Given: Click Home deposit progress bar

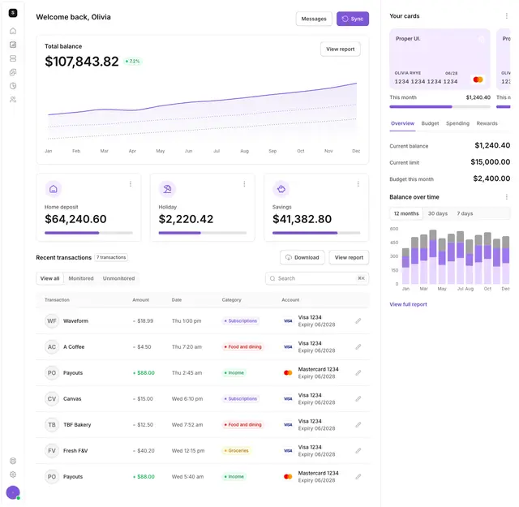Looking at the screenshot, I should [88, 233].
